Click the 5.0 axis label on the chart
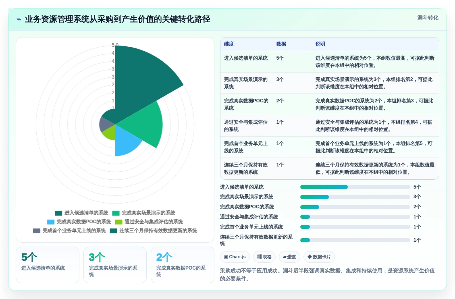 (x=115, y=45)
